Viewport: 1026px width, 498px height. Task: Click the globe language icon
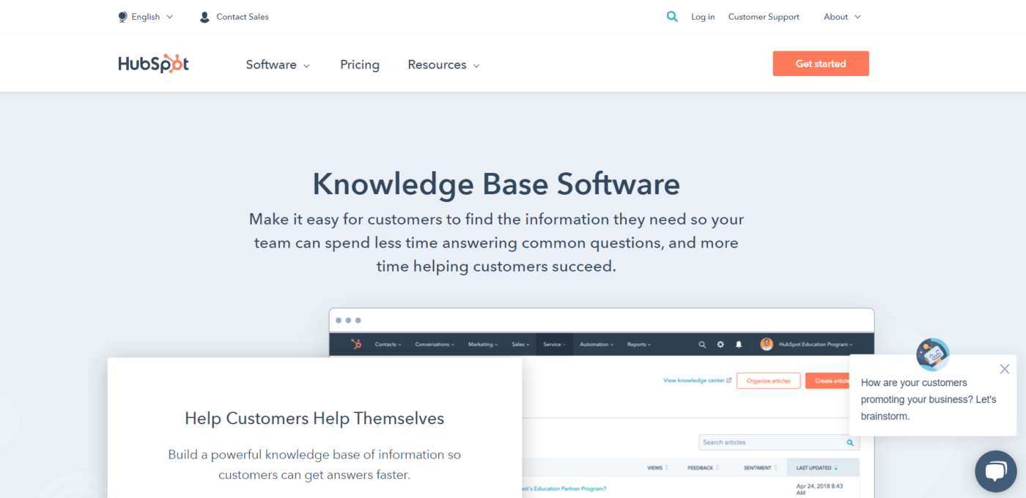tap(122, 17)
